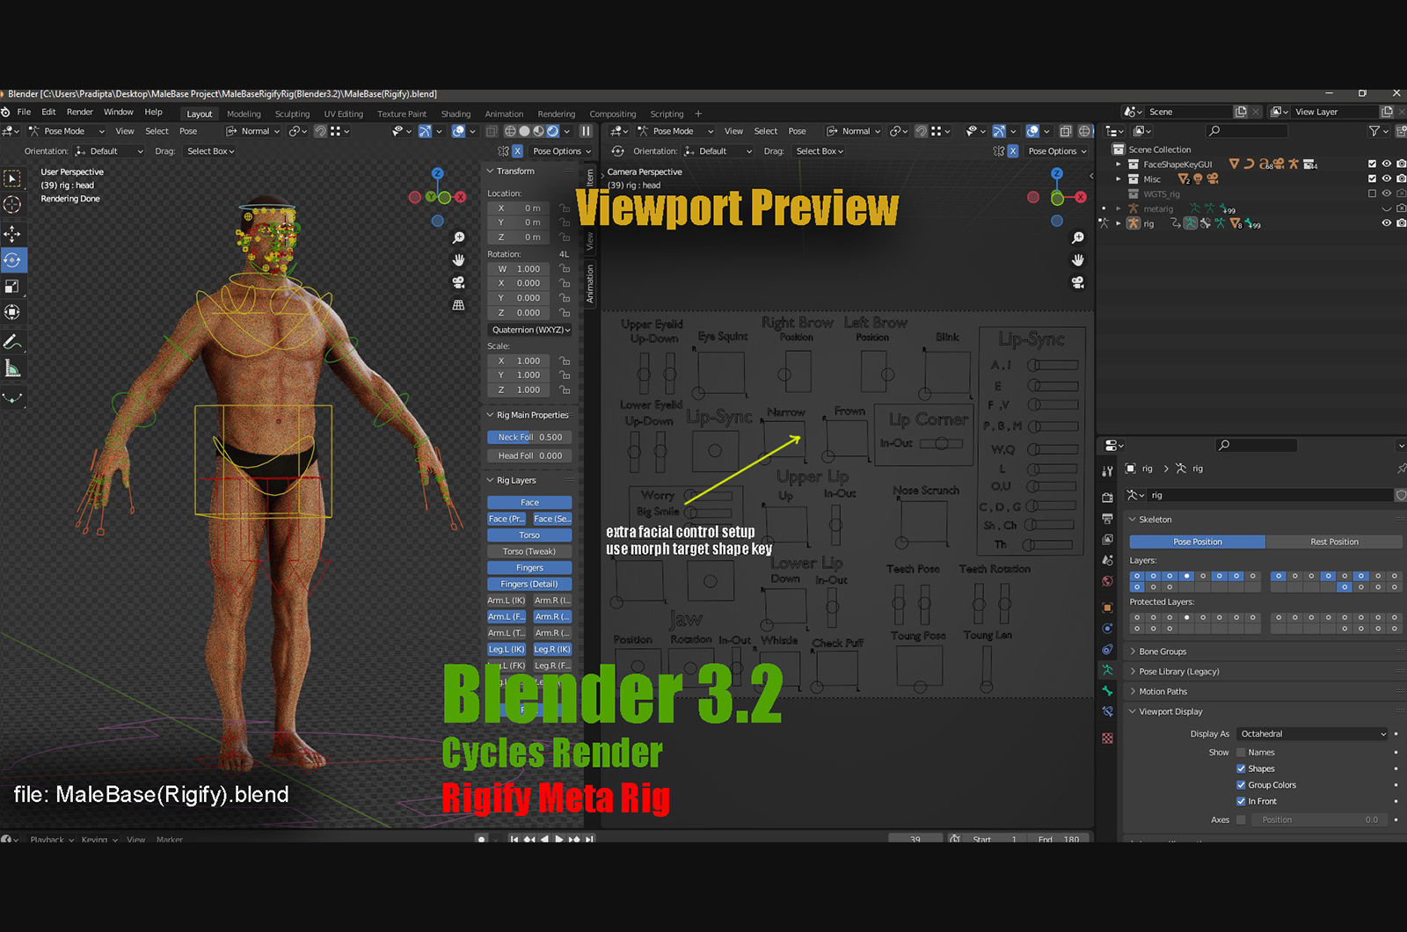Click the highlighted Rotate tool icon

point(12,260)
